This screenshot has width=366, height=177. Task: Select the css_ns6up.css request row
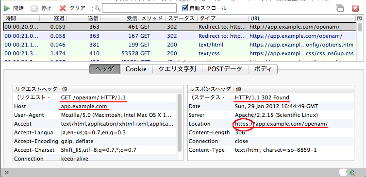[180, 53]
